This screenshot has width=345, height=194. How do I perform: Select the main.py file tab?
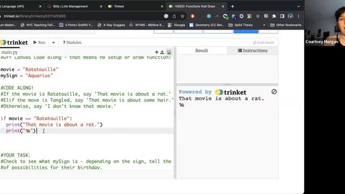[9, 52]
